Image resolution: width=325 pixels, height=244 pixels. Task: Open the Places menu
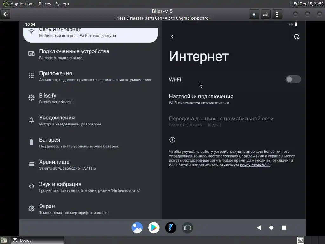pyautogui.click(x=44, y=4)
